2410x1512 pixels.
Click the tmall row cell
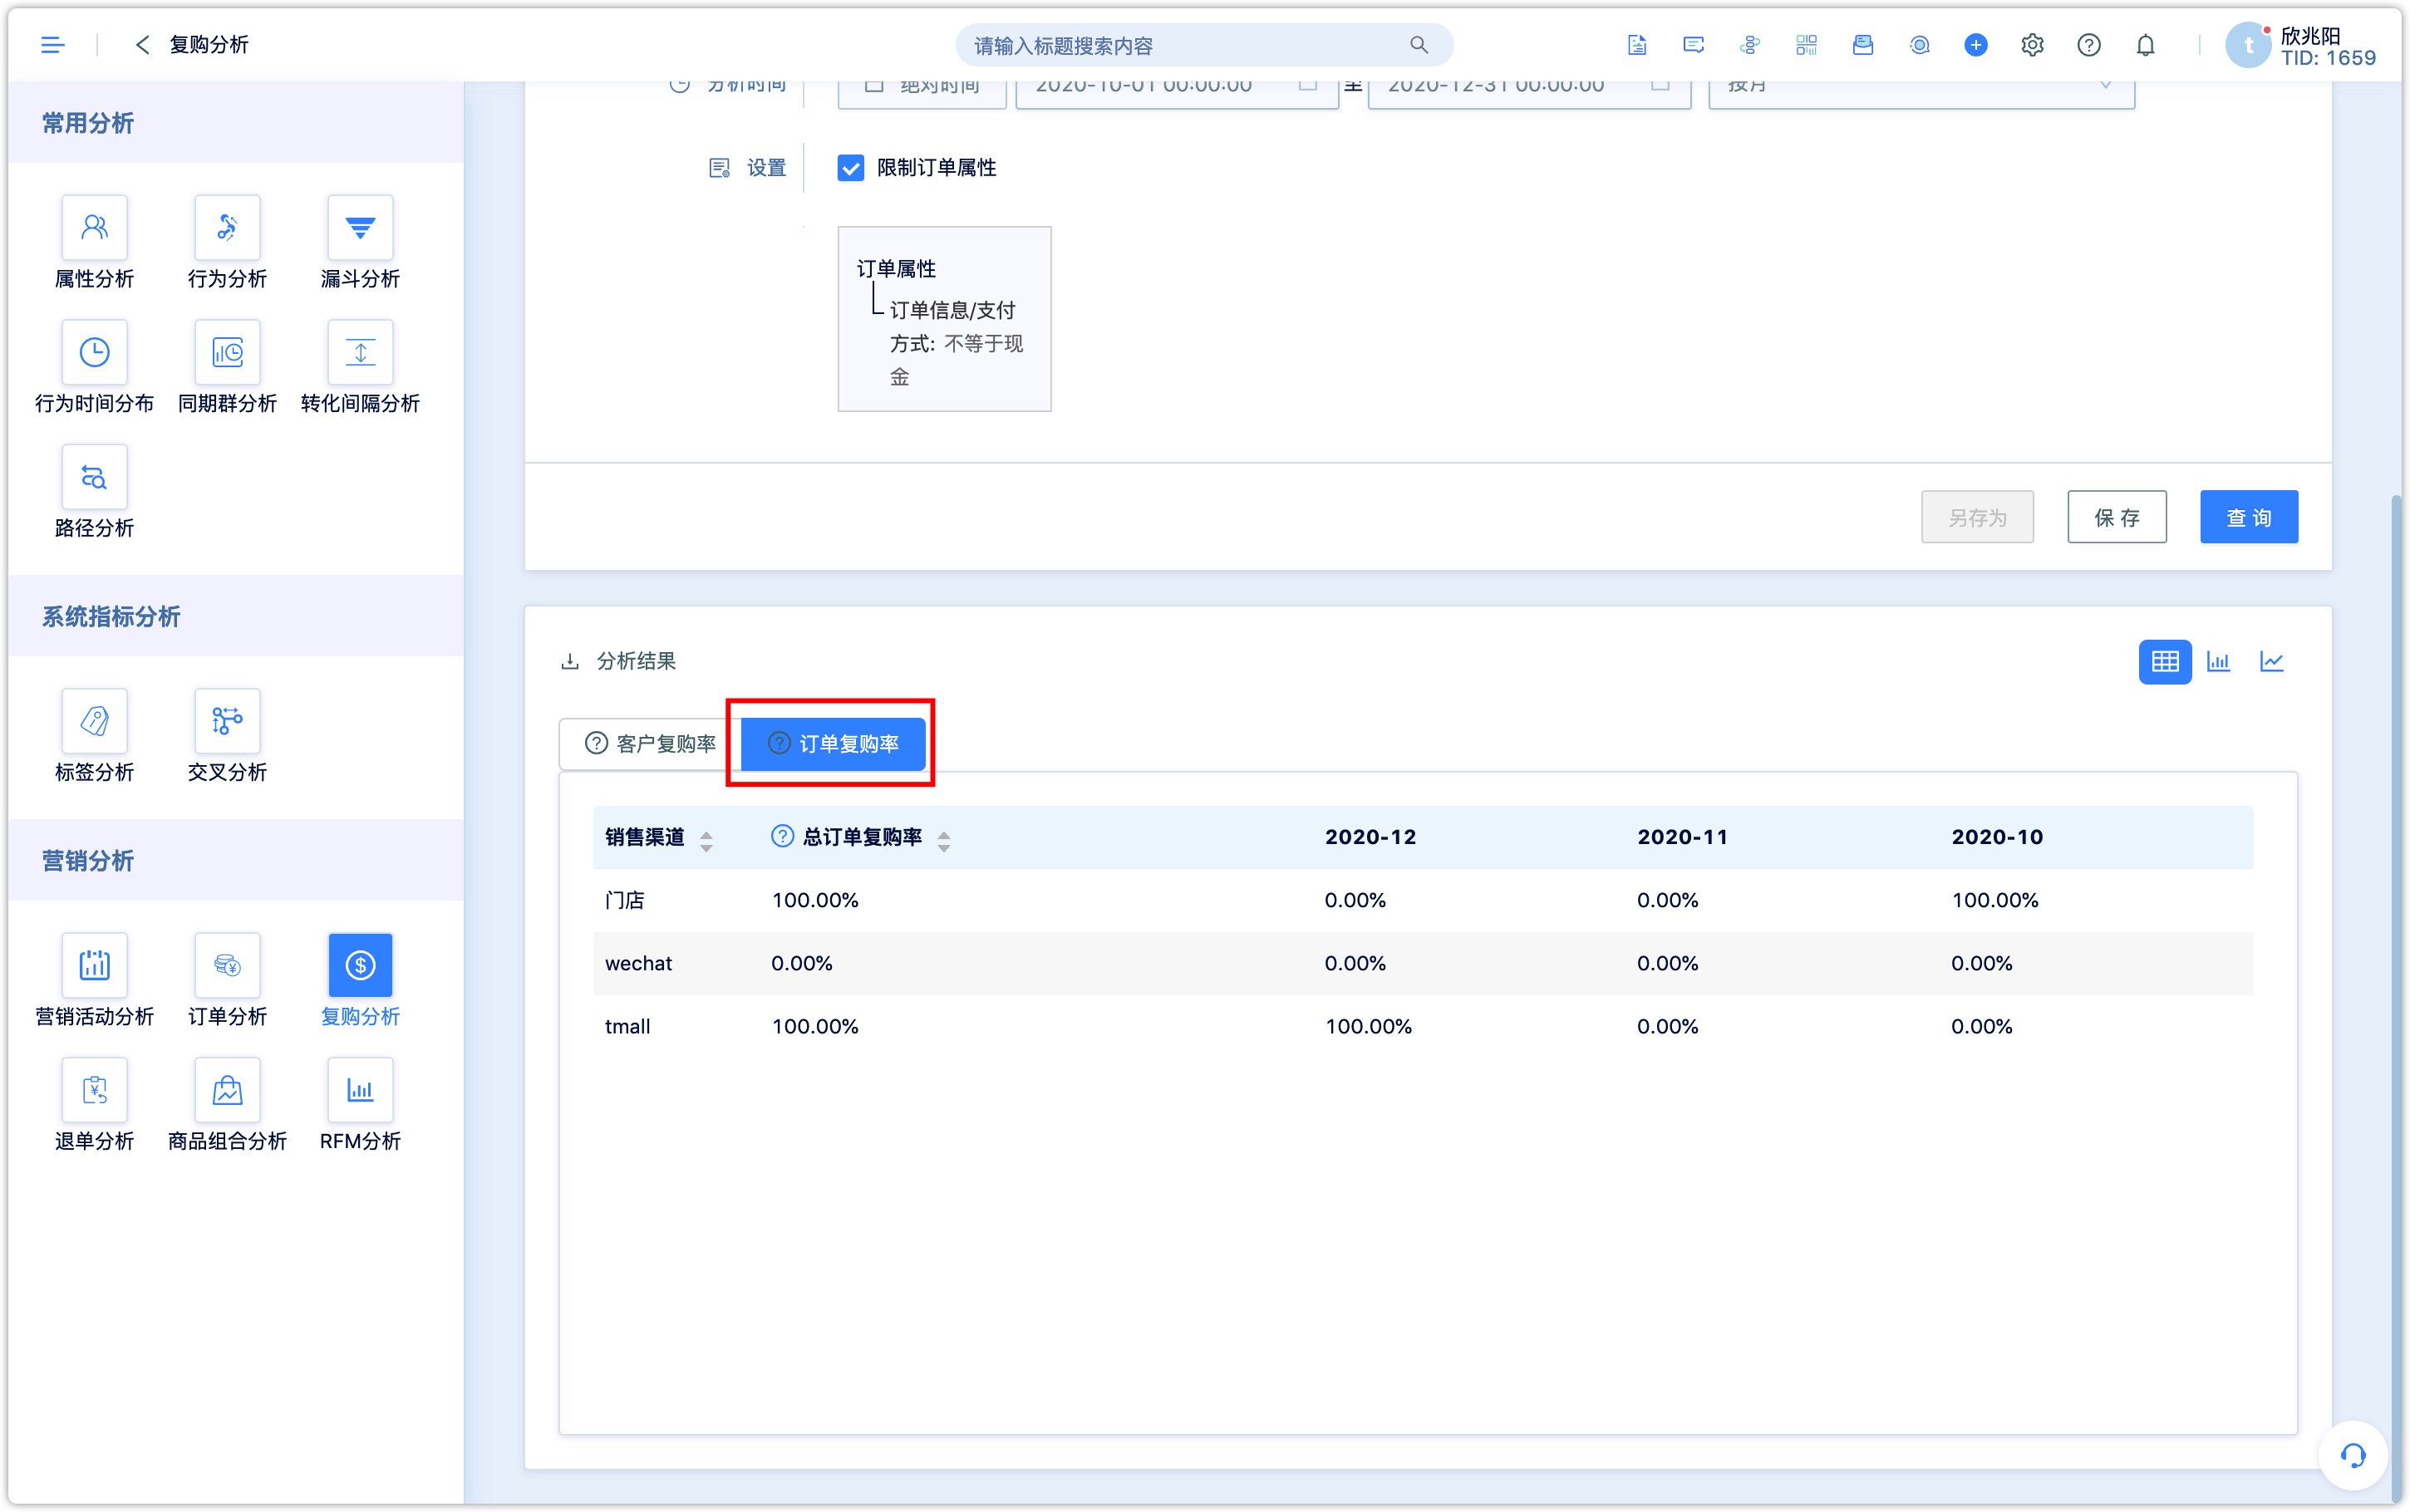point(627,1026)
